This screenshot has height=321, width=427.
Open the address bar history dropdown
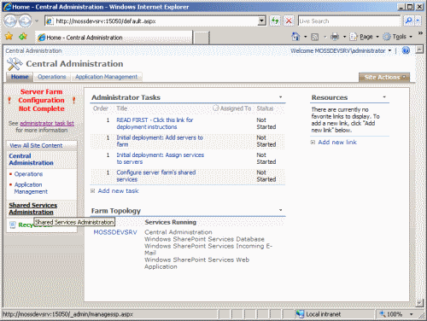pos(261,20)
